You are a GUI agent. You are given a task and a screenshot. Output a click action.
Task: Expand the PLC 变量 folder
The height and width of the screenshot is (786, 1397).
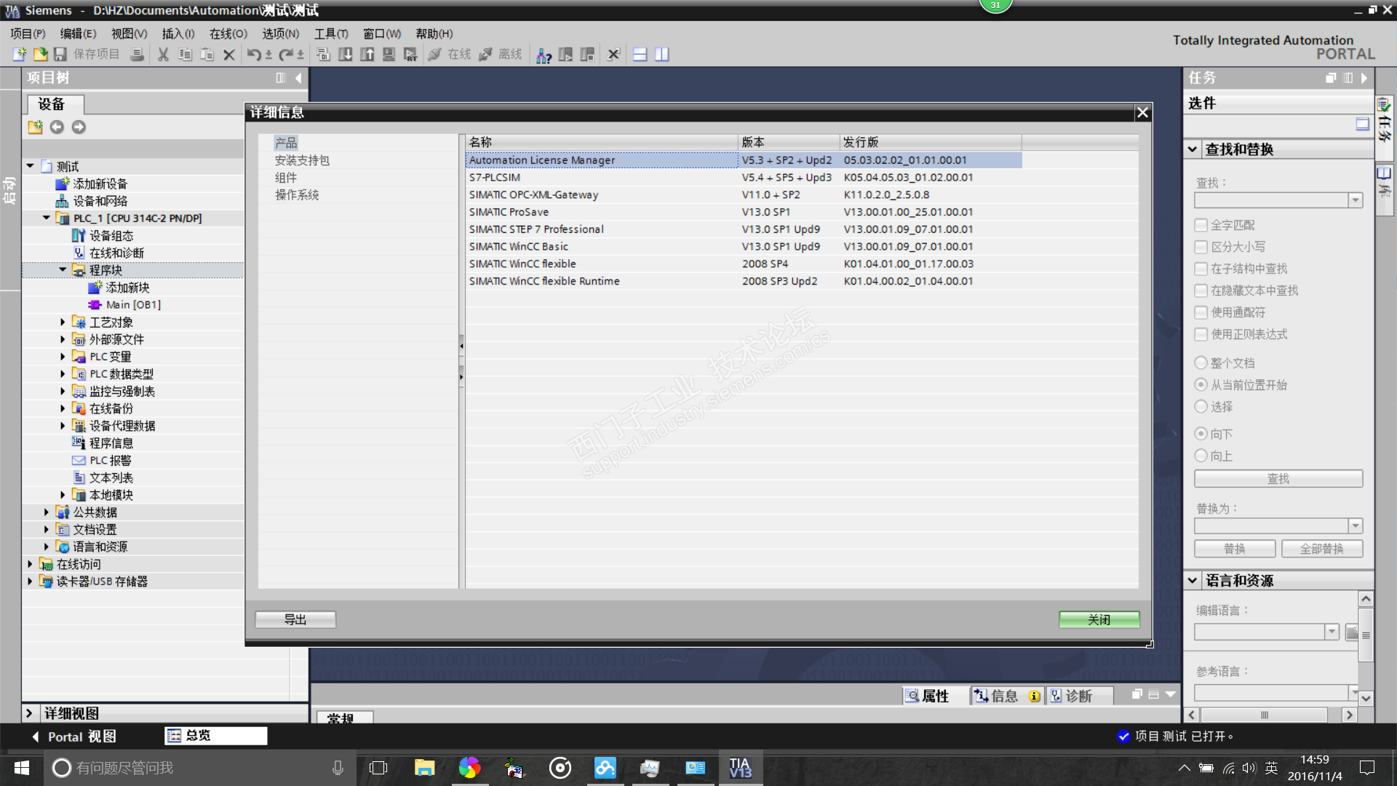click(x=63, y=357)
